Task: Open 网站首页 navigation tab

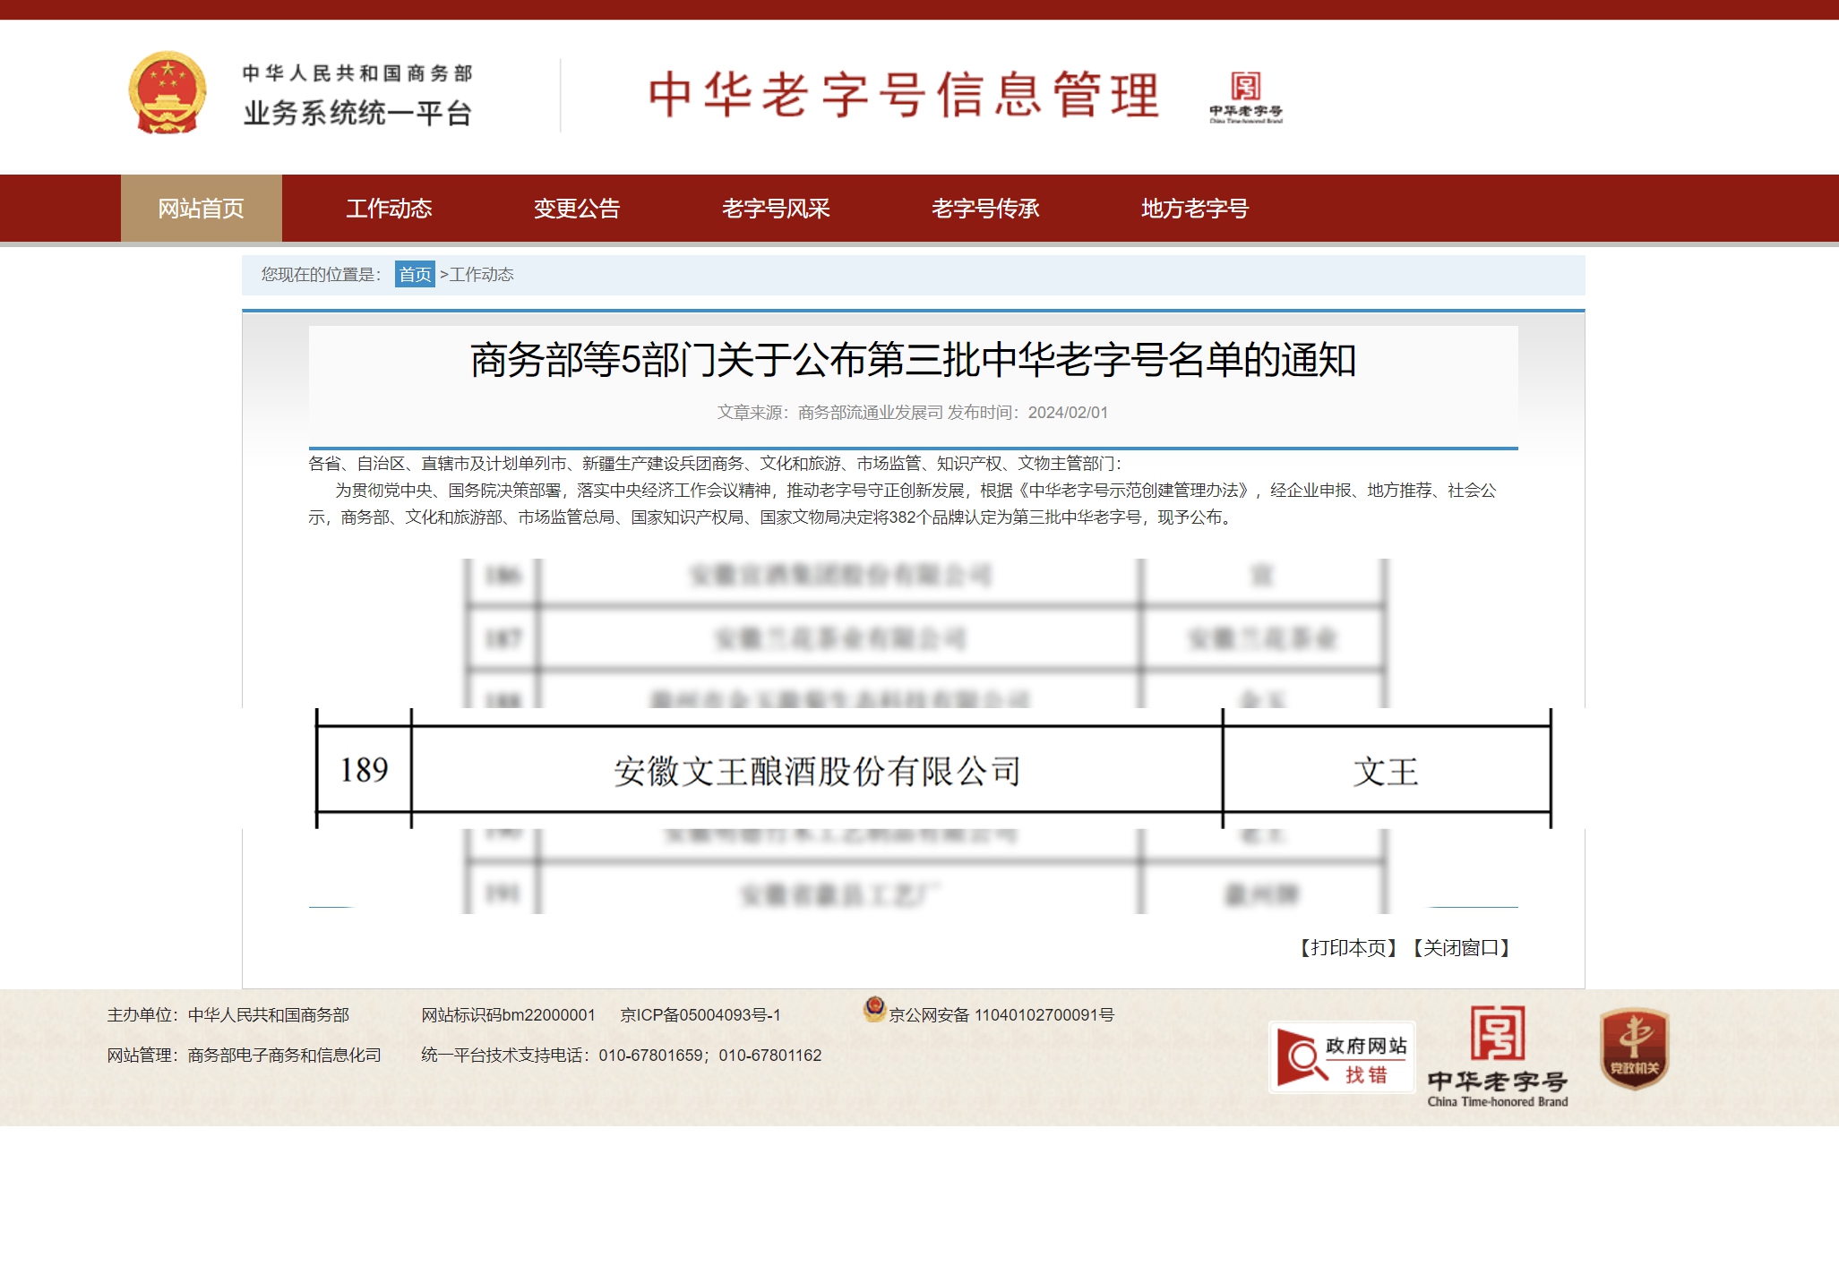Action: (x=201, y=209)
